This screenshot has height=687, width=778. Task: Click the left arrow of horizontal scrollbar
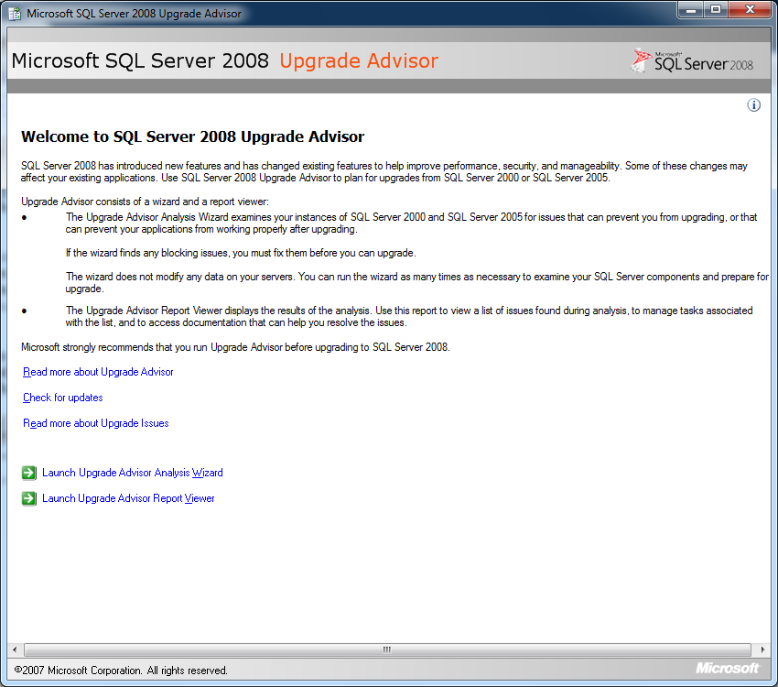(x=12, y=649)
